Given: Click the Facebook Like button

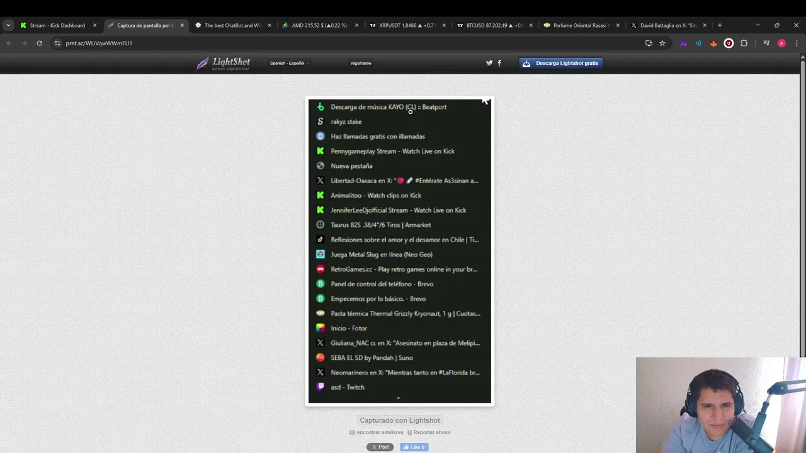Looking at the screenshot, I should click(x=414, y=447).
